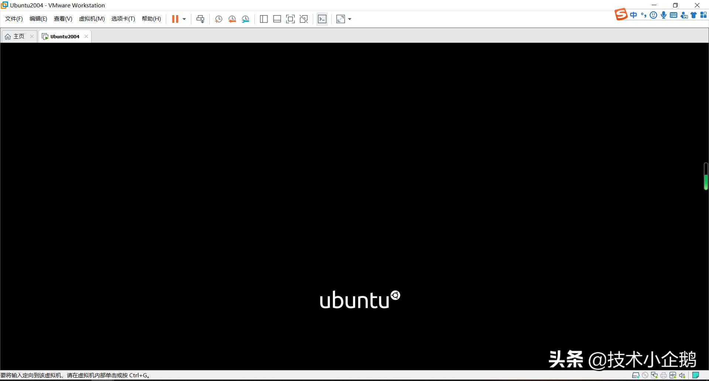Take a snapshot of the virtual machine
Image resolution: width=709 pixels, height=381 pixels.
(219, 19)
